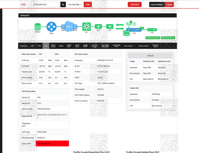Image resolution: width=199 pixels, height=153 pixels.
Task: Click the IP AMS value 172.25.1.130
Action: pos(103,72)
